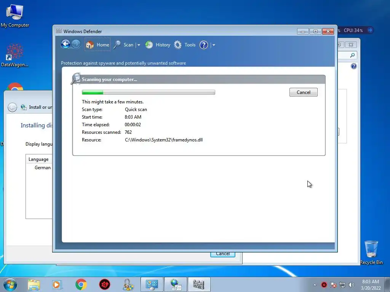This screenshot has width=390, height=292.
Task: Click the help icon in the background window
Action: [354, 66]
